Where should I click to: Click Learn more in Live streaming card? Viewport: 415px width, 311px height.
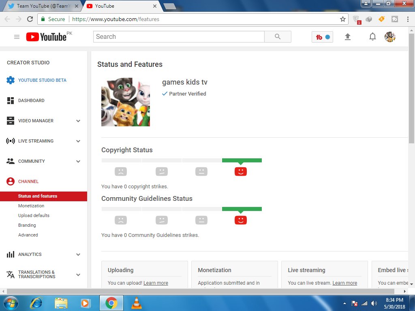[x=344, y=283]
